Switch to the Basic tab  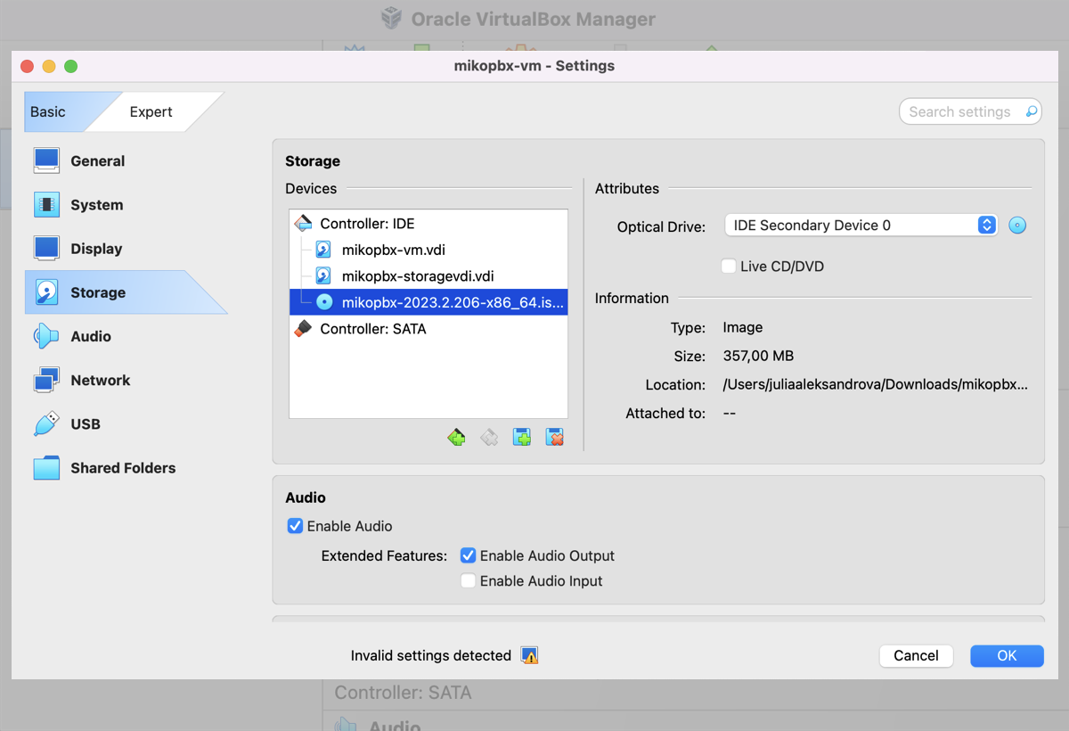(x=48, y=112)
